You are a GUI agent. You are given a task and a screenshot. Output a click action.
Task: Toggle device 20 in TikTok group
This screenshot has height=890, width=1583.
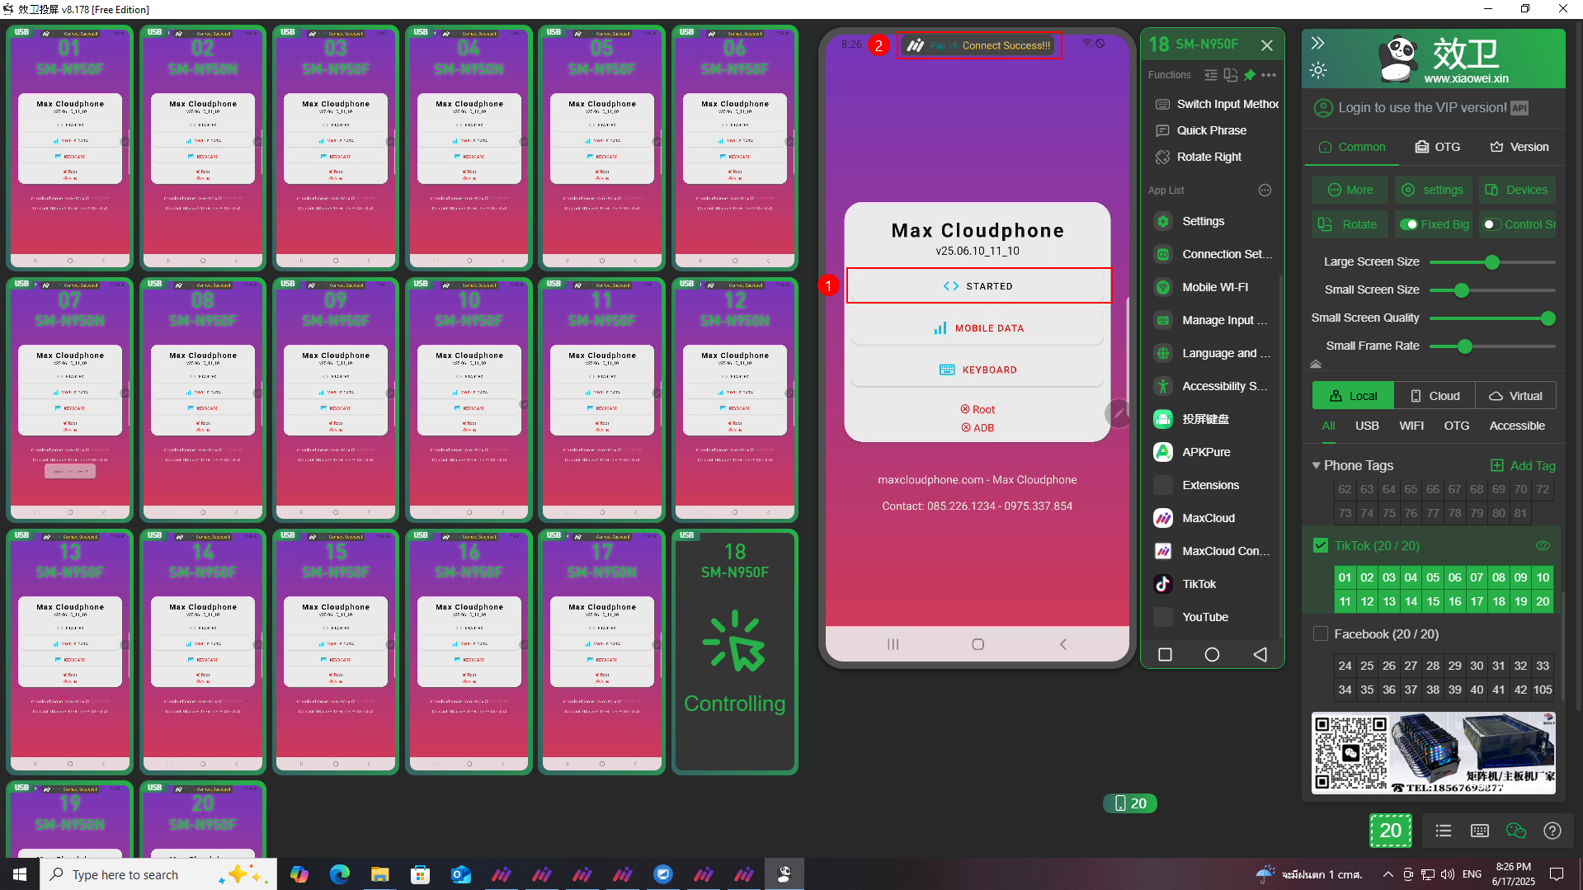click(1543, 601)
